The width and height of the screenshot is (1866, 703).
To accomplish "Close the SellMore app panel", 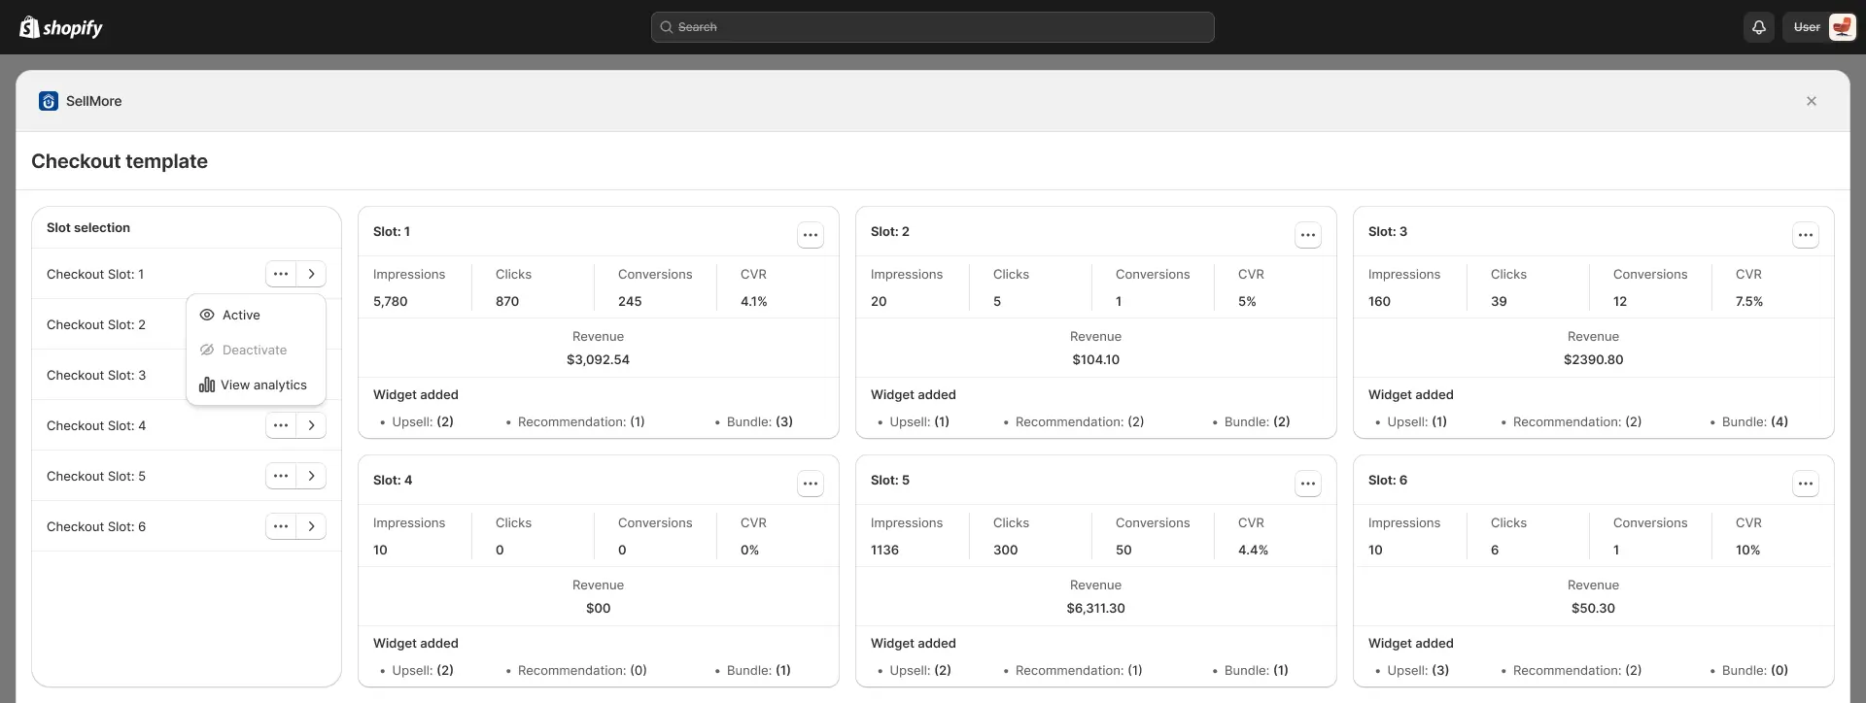I will point(1811,101).
